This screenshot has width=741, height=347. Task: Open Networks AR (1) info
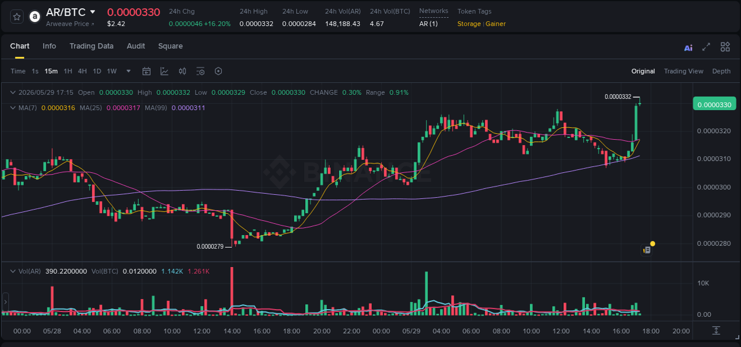[428, 24]
